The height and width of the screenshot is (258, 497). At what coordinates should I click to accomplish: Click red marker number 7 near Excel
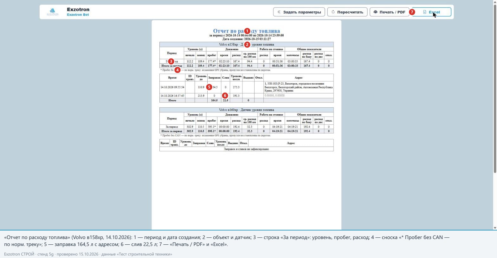pos(412,12)
